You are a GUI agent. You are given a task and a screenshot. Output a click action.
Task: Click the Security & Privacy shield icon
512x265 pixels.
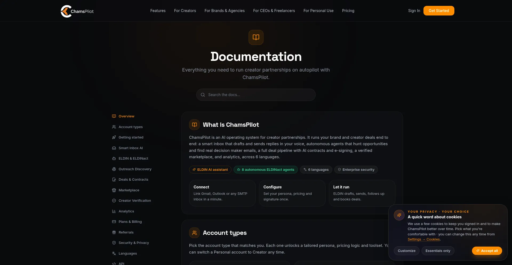(114, 243)
